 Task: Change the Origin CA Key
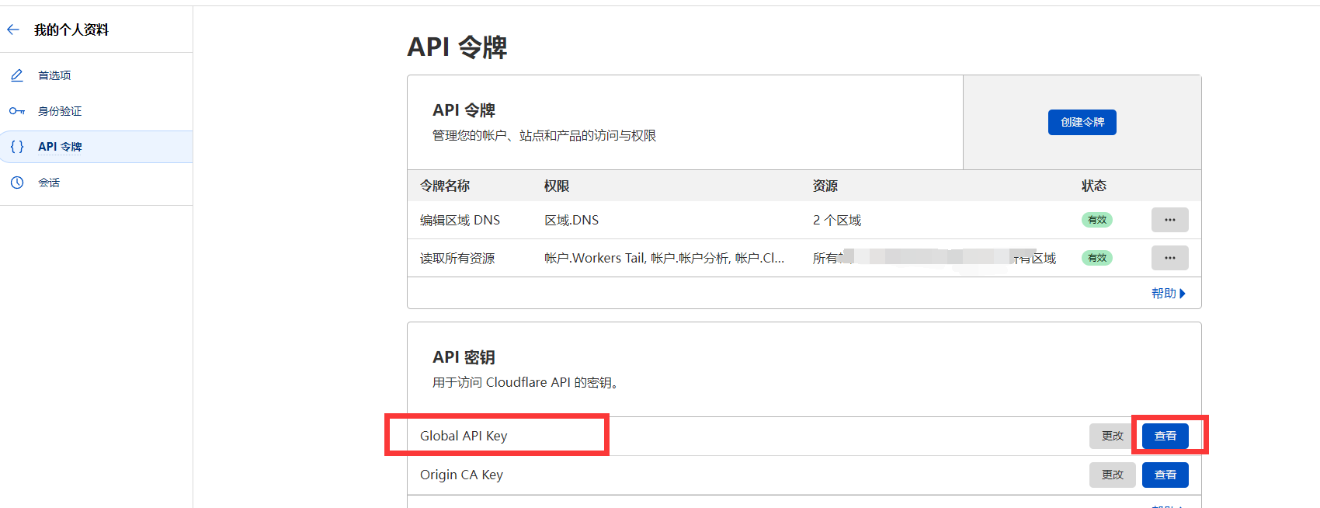(1112, 475)
